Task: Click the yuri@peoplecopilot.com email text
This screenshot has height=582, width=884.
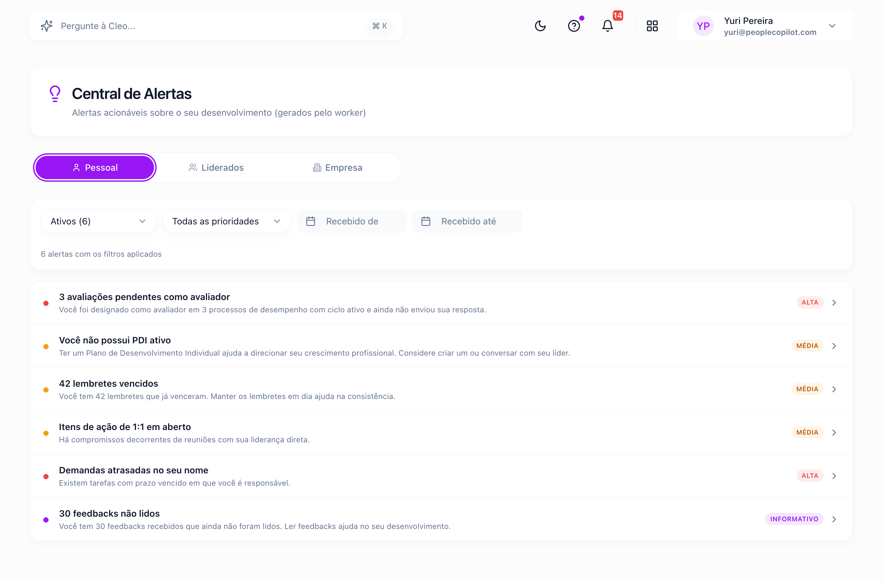Action: tap(770, 32)
